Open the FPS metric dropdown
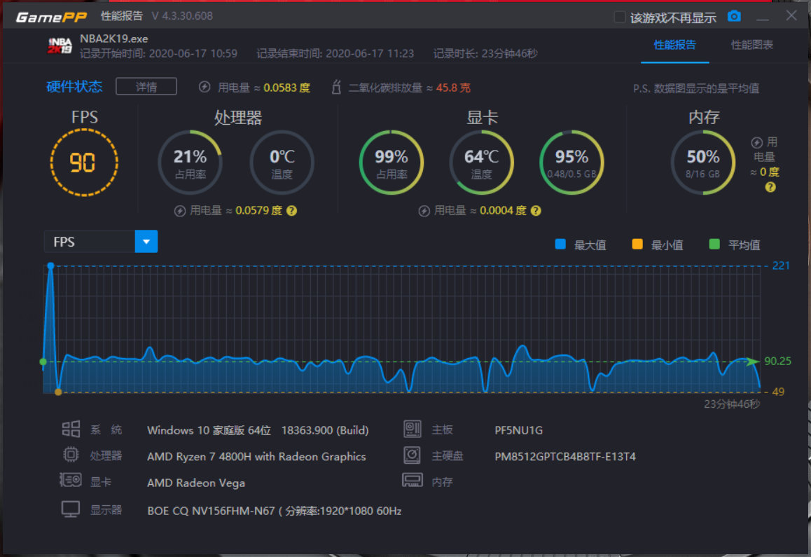This screenshot has height=557, width=811. coord(91,242)
